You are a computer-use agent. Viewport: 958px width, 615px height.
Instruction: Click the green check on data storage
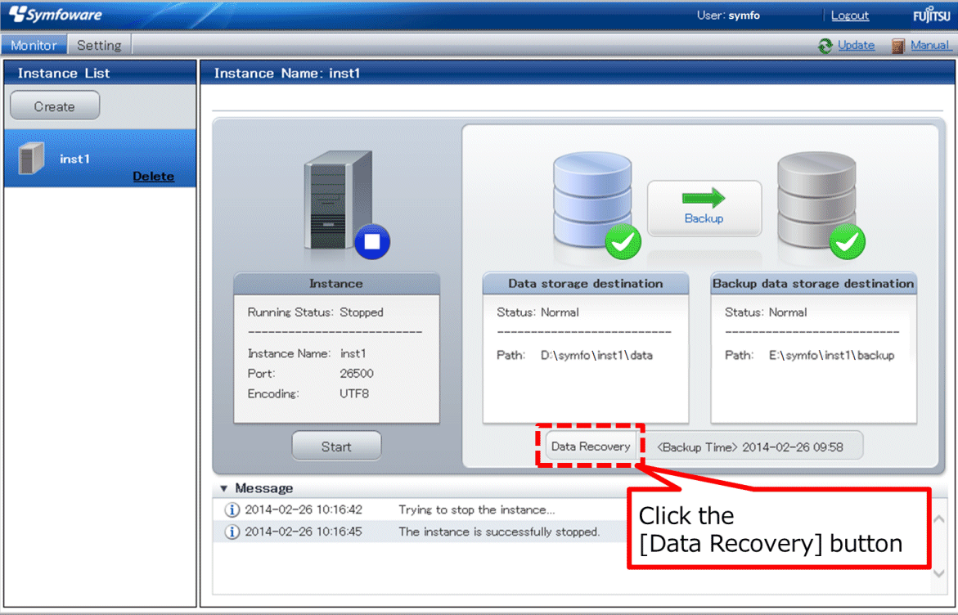tap(623, 242)
